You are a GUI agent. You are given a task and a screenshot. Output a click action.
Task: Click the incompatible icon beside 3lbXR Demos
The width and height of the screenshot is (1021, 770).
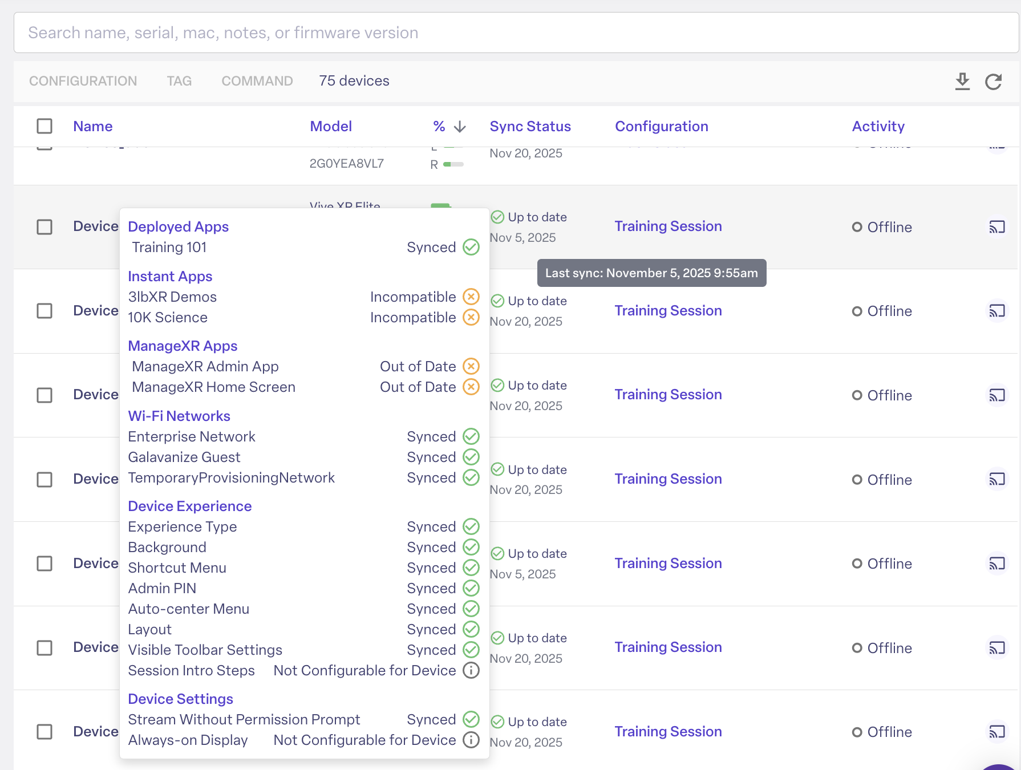(471, 297)
